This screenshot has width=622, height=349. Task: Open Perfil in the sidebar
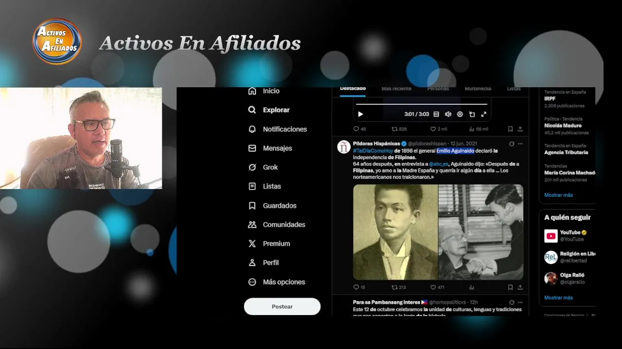[263, 263]
